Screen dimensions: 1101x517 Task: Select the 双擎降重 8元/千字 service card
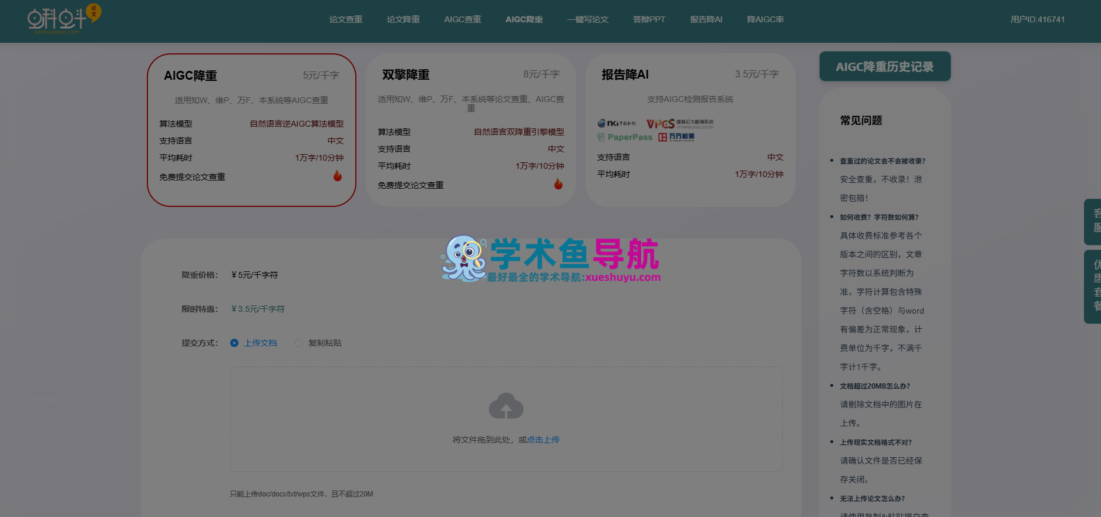point(471,130)
